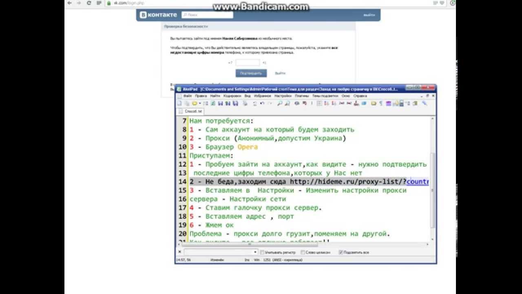This screenshot has width=522, height=294.
Task: Close the AkelPad quick search bar
Action: (179, 252)
